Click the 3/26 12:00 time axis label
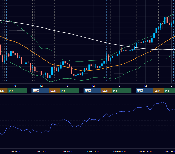175x154 pixels. pyautogui.click(x=145, y=151)
